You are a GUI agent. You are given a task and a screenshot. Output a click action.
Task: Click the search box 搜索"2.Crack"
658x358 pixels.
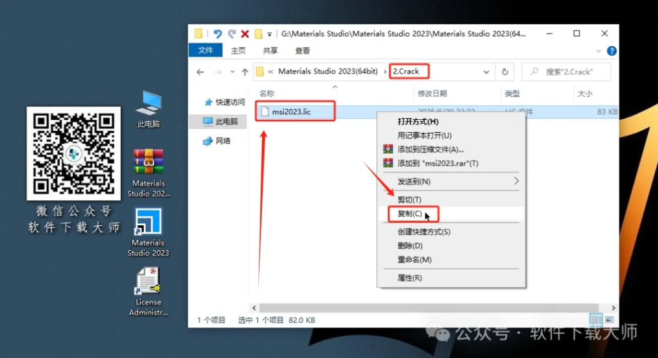(566, 72)
